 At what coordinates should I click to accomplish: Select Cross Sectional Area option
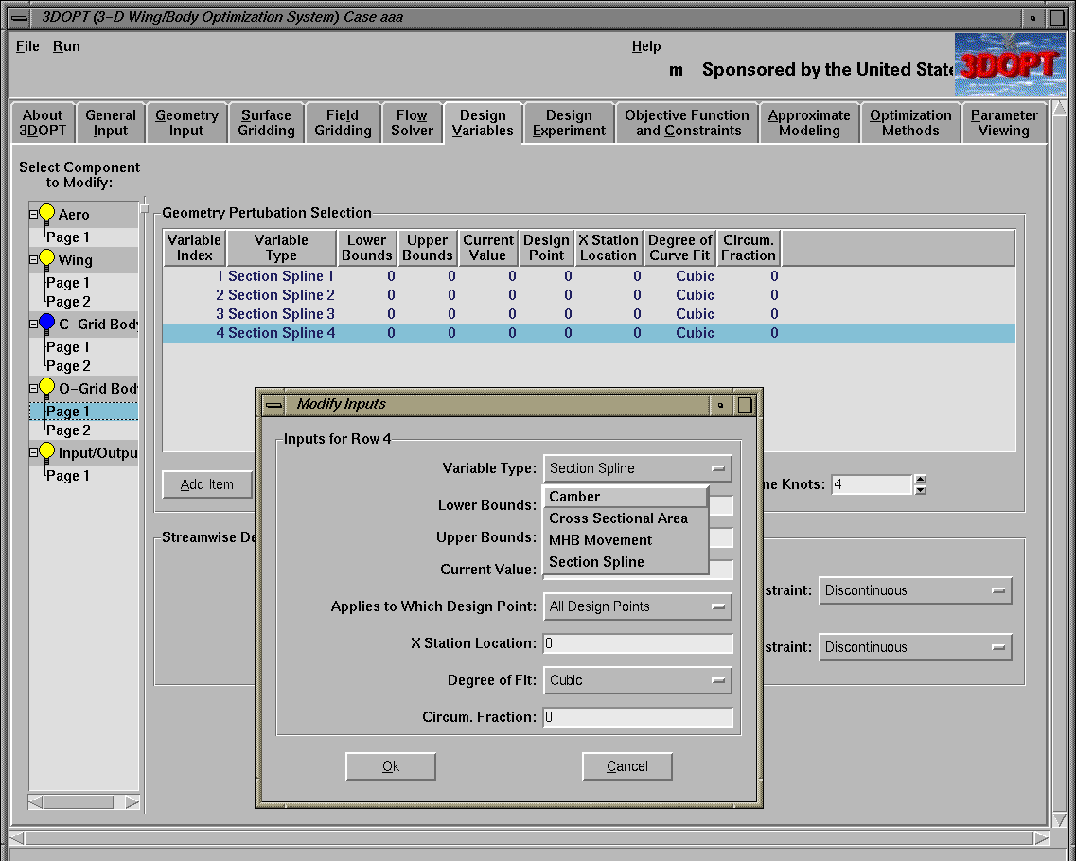coord(626,518)
